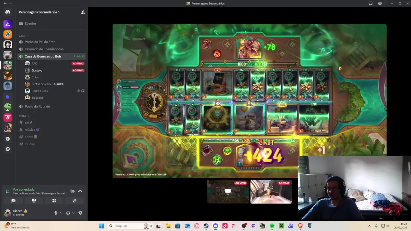
Task: Open user settings gear
Action: pos(80,213)
